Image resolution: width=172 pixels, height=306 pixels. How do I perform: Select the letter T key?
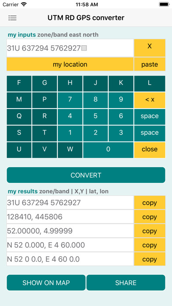pyautogui.click(x=44, y=133)
